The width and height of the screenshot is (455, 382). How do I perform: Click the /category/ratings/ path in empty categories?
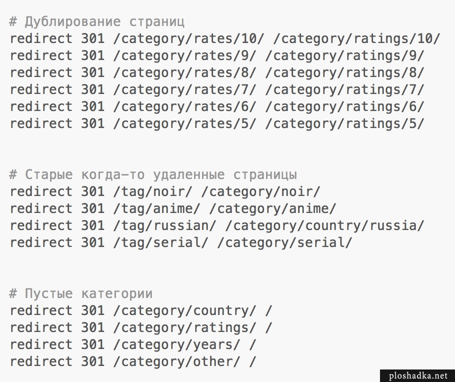(x=185, y=328)
